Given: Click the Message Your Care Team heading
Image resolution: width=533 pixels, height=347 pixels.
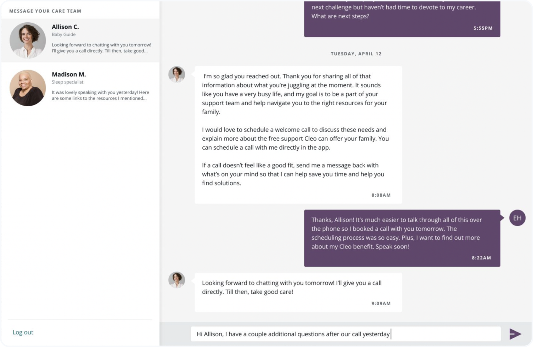Looking at the screenshot, I should coord(45,11).
